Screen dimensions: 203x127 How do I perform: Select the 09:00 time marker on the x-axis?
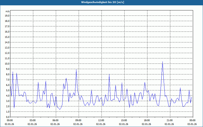click(x=78, y=120)
